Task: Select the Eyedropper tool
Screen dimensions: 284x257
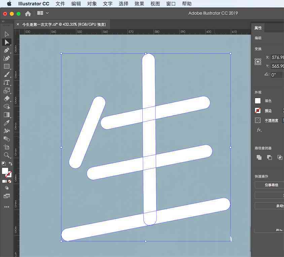Action: [6, 123]
